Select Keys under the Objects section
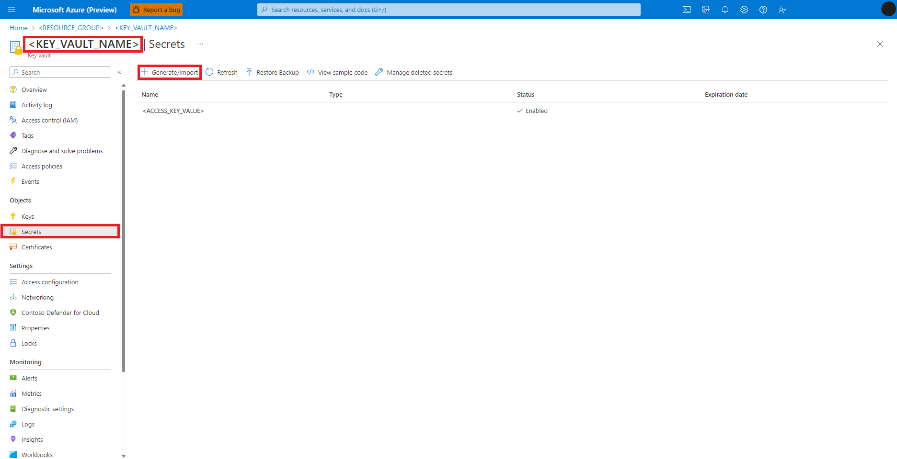This screenshot has height=459, width=897. [x=27, y=216]
